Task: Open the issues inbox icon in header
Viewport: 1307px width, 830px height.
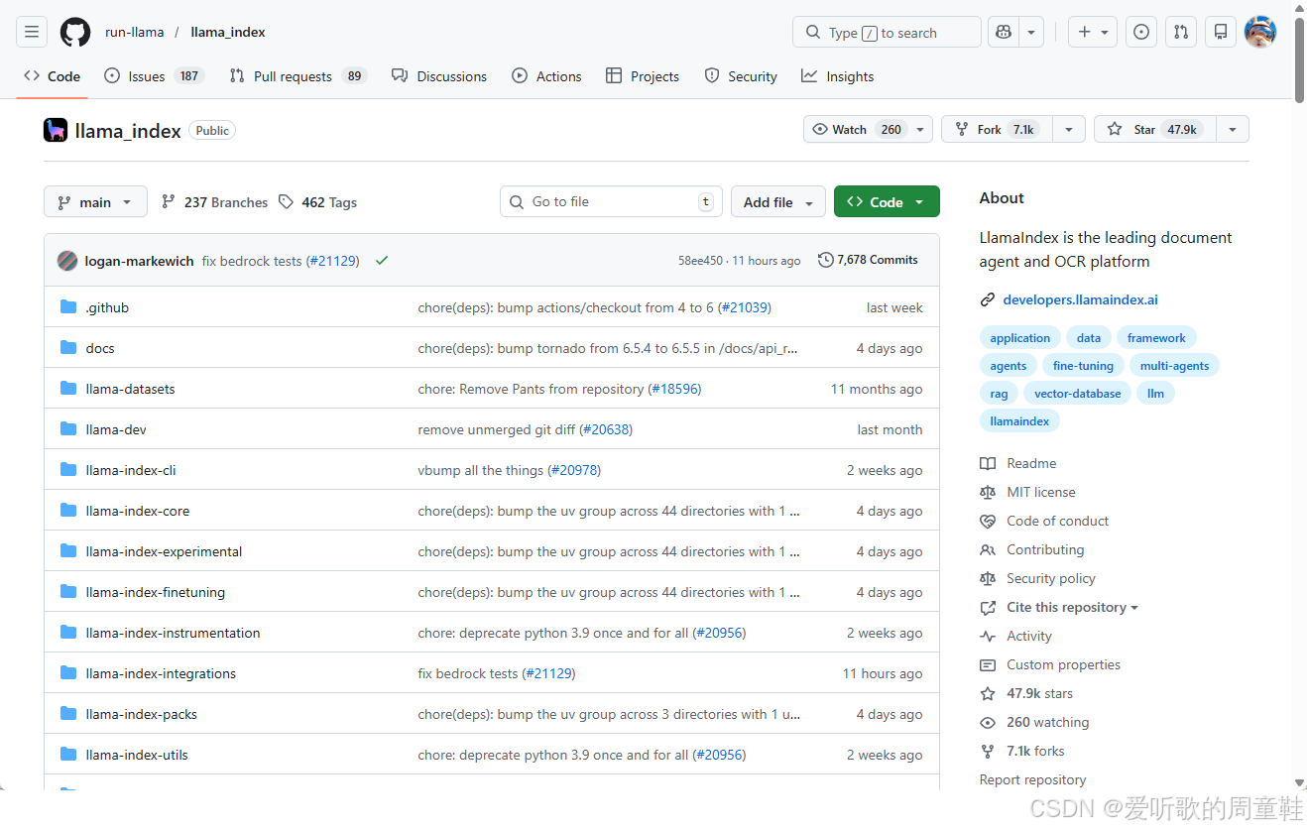Action: pos(1141,32)
